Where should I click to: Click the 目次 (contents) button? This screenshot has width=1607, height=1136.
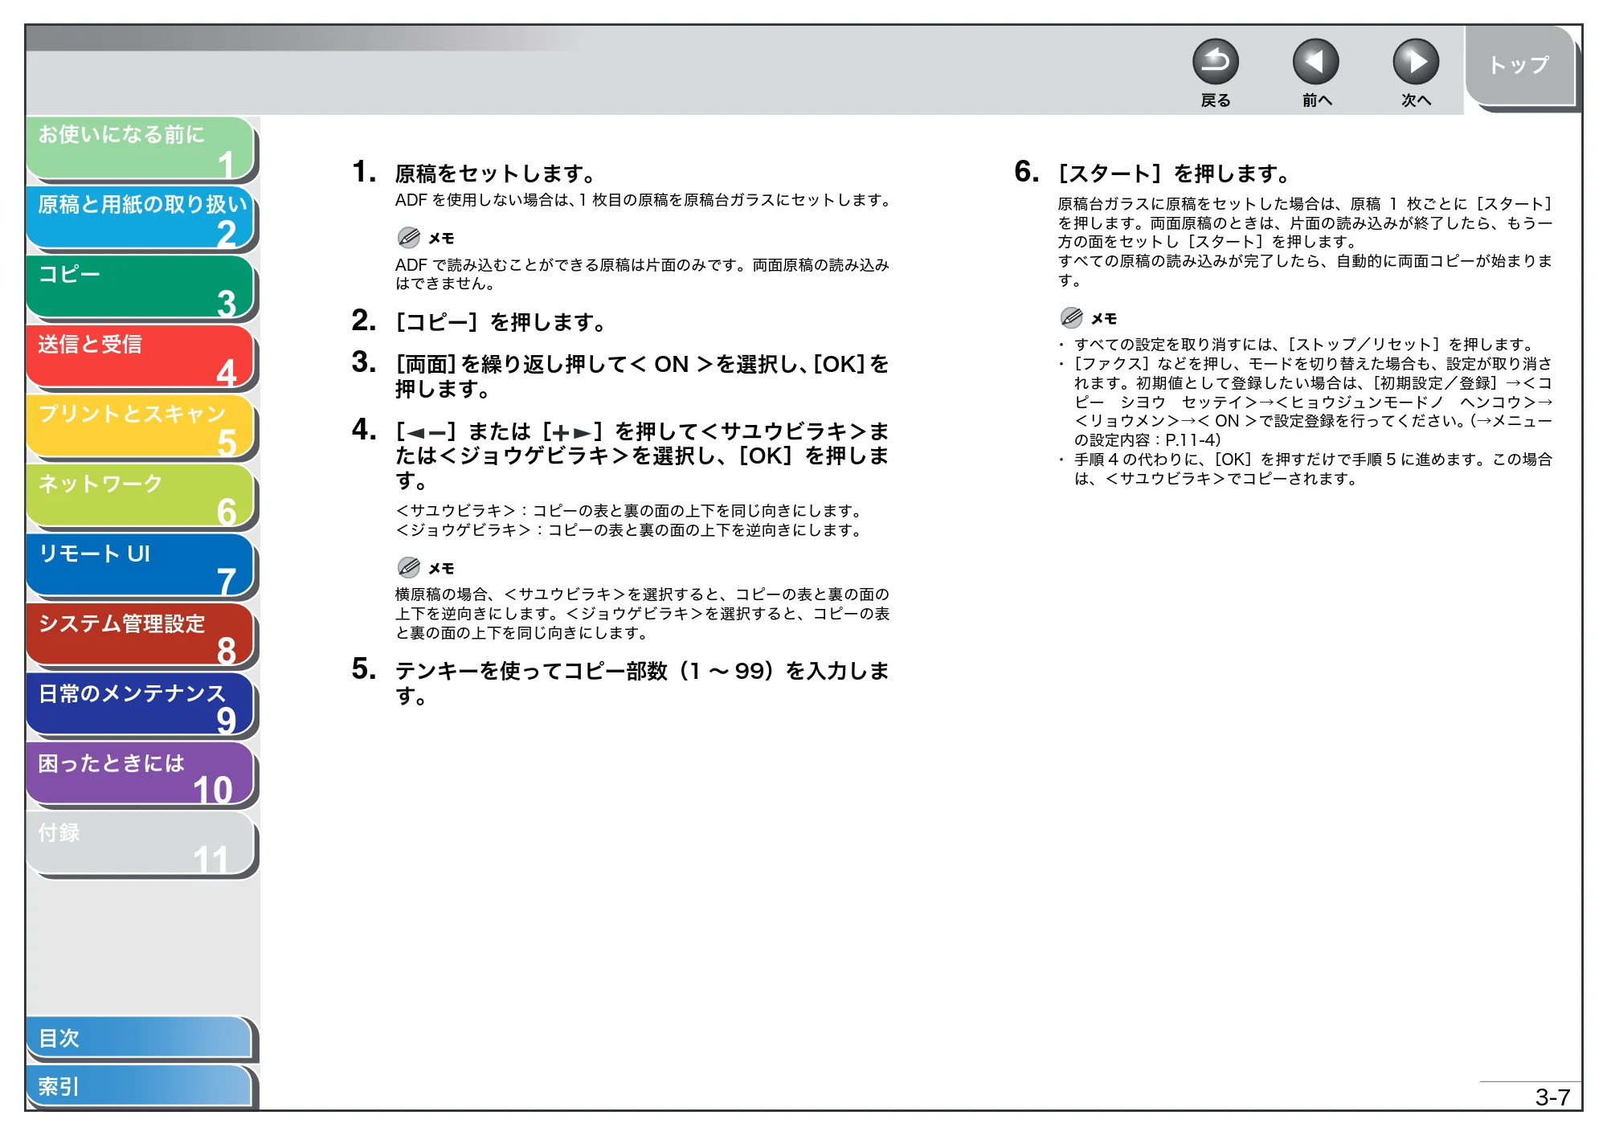click(x=141, y=1038)
